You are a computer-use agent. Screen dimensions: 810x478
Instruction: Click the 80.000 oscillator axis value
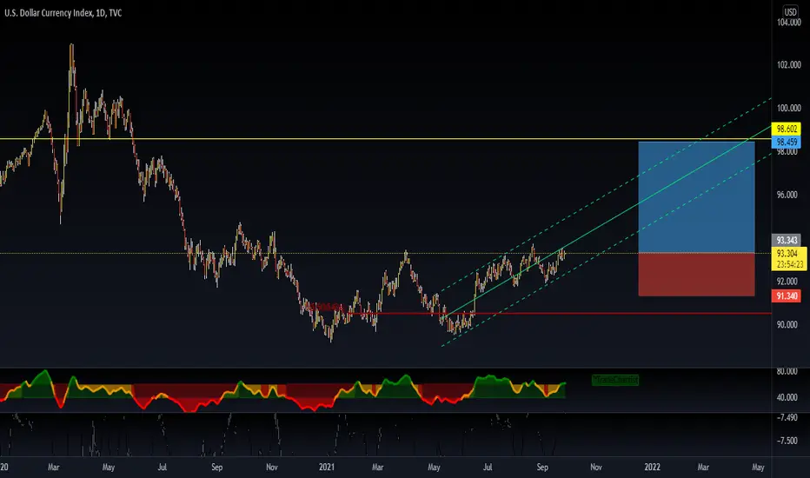[787, 372]
